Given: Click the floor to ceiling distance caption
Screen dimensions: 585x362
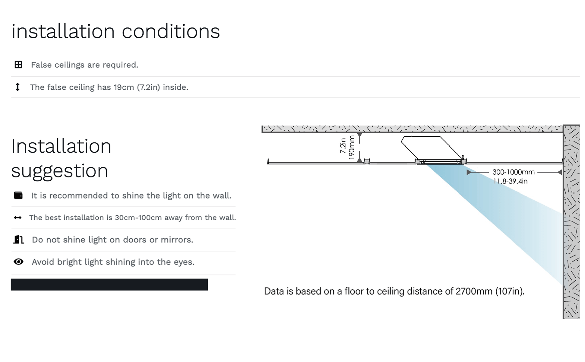Looking at the screenshot, I should click(x=394, y=291).
